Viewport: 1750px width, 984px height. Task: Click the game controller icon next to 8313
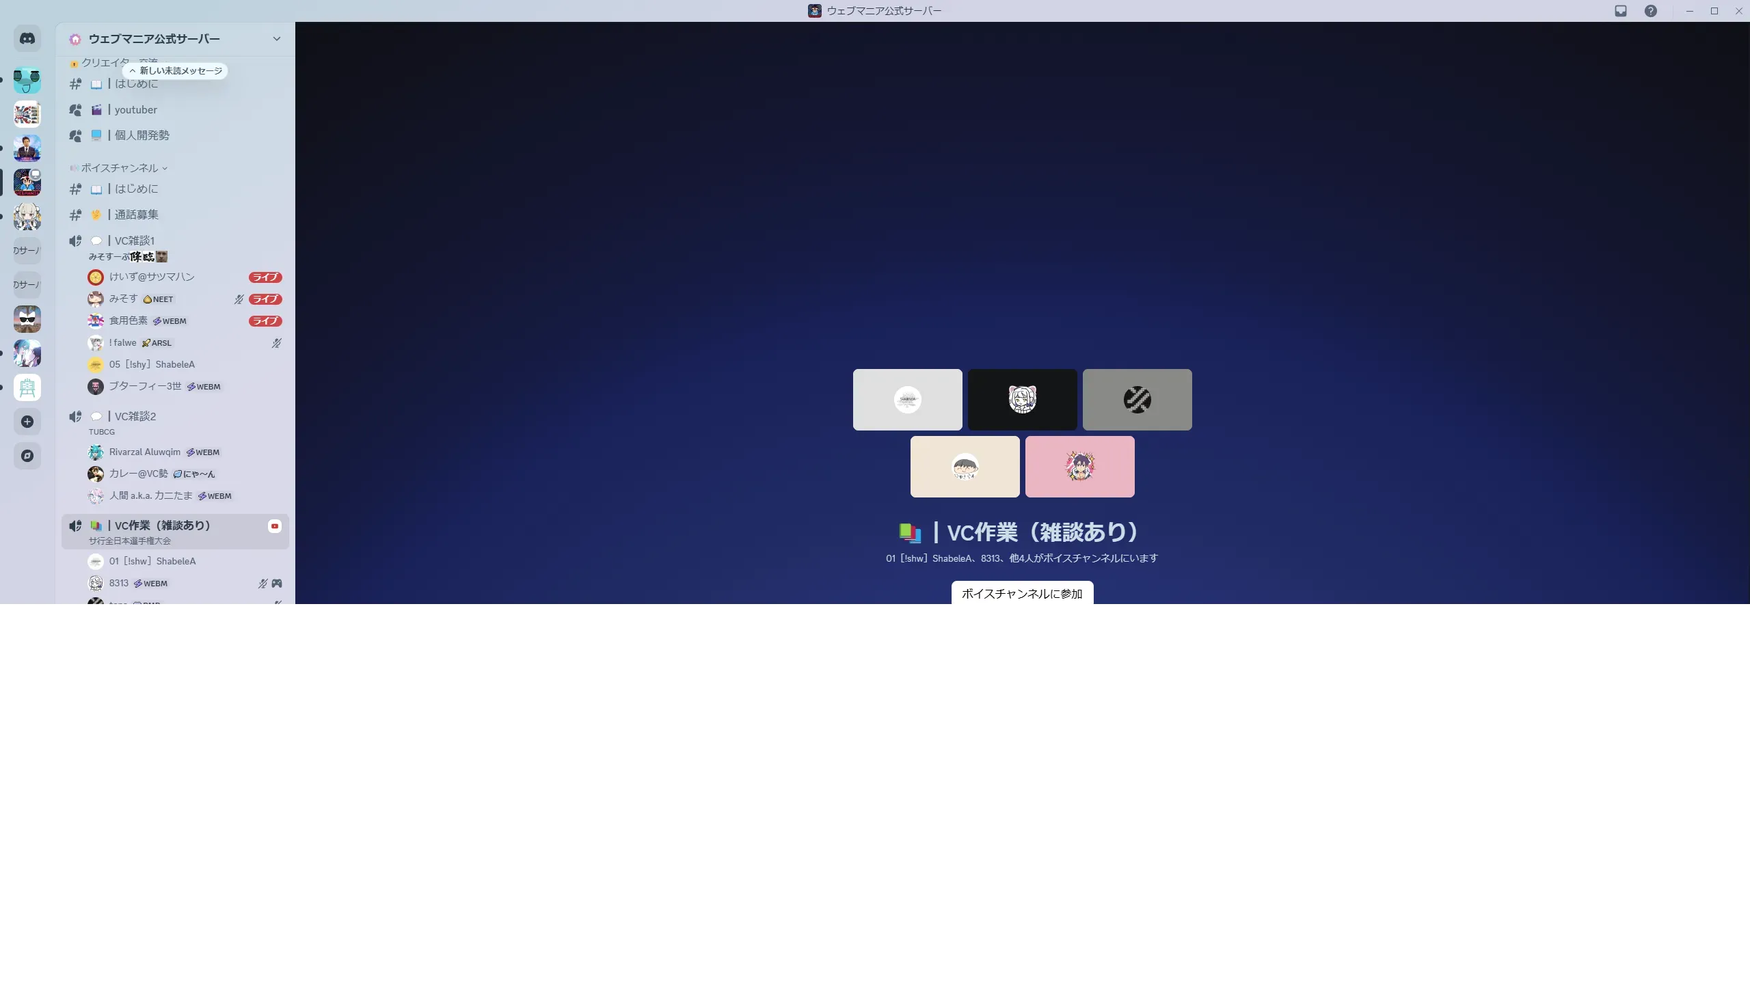[x=277, y=584]
